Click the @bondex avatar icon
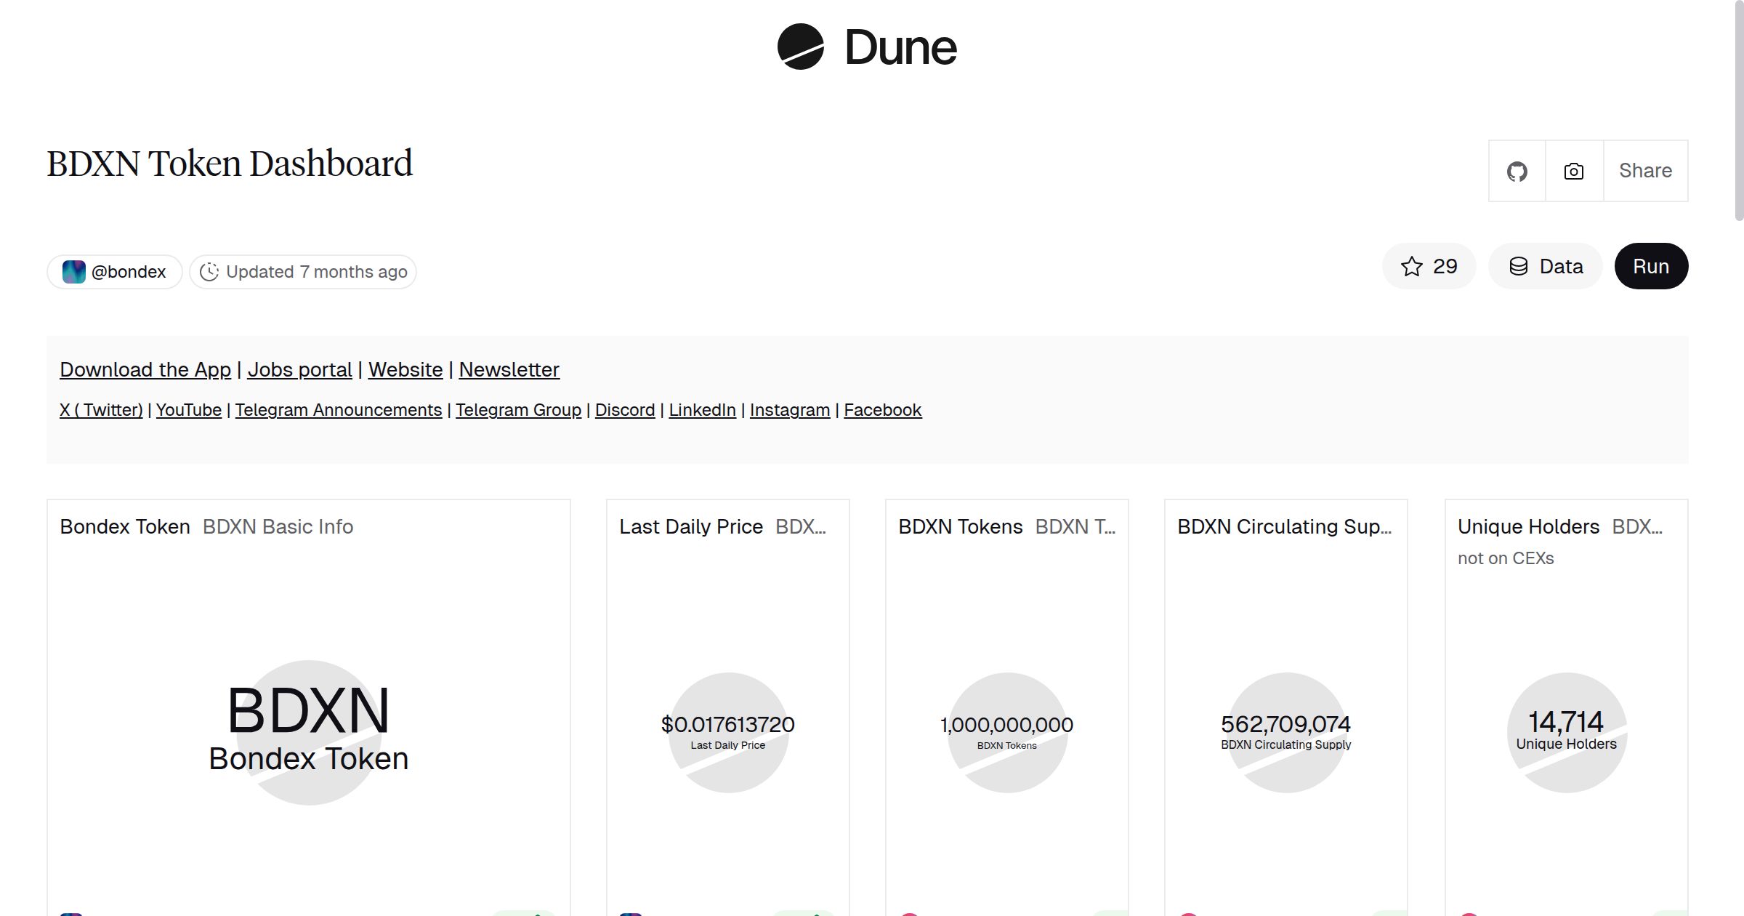The height and width of the screenshot is (916, 1744). (73, 272)
